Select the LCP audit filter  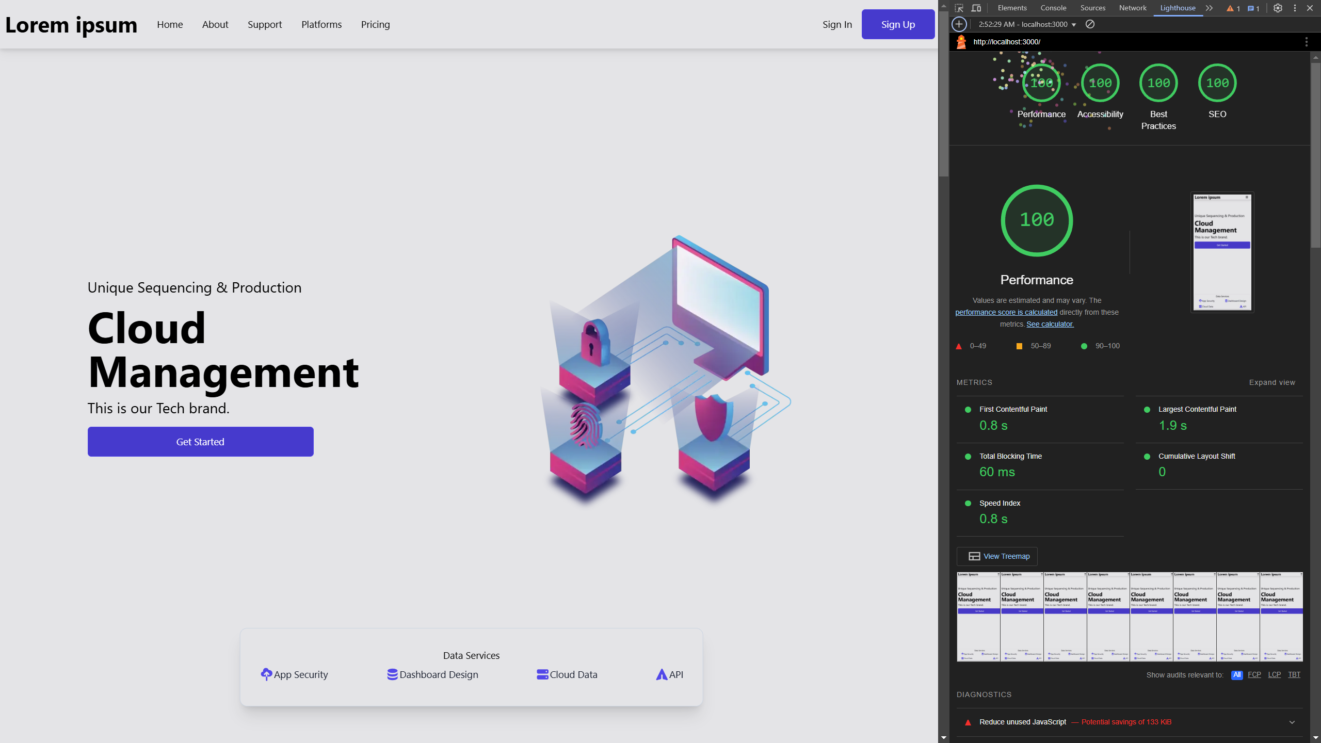[1274, 675]
